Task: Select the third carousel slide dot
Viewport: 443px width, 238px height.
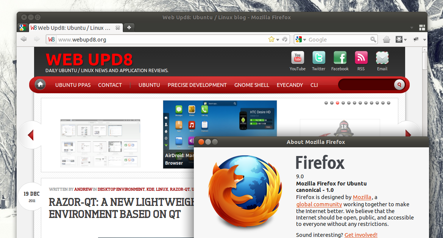Action: pos(337,102)
